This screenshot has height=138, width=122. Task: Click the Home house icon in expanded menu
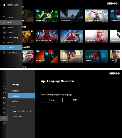tap(4, 22)
